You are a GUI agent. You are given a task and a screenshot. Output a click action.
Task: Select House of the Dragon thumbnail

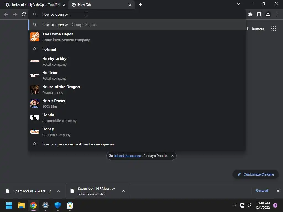(x=35, y=89)
